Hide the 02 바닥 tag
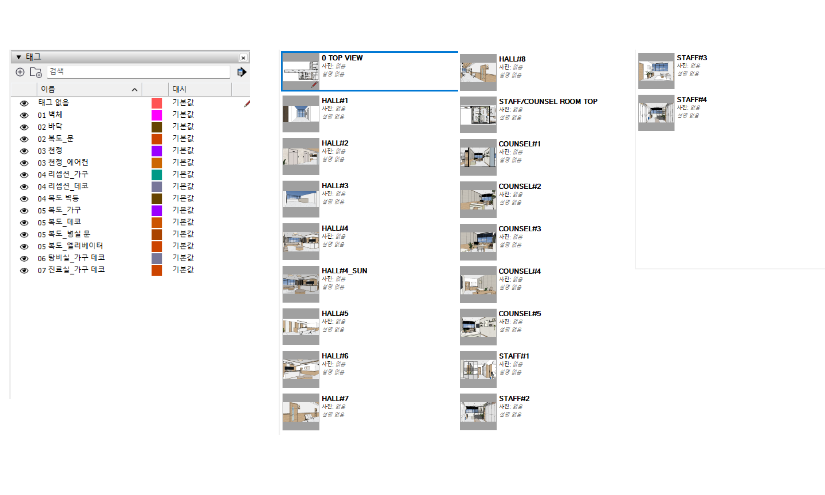 click(x=24, y=127)
